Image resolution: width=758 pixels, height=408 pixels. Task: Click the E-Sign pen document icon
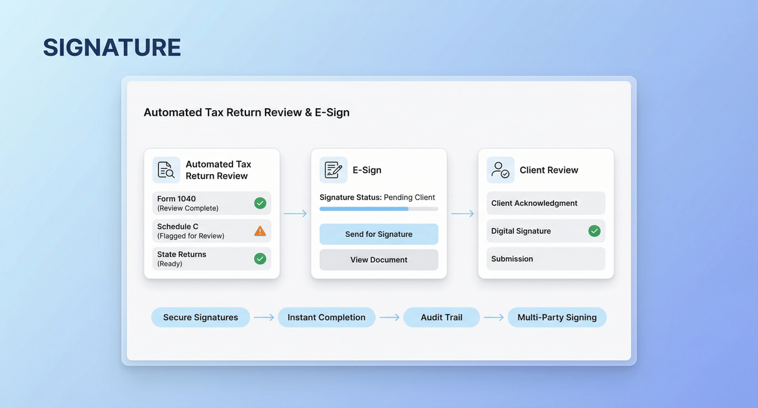pyautogui.click(x=334, y=170)
